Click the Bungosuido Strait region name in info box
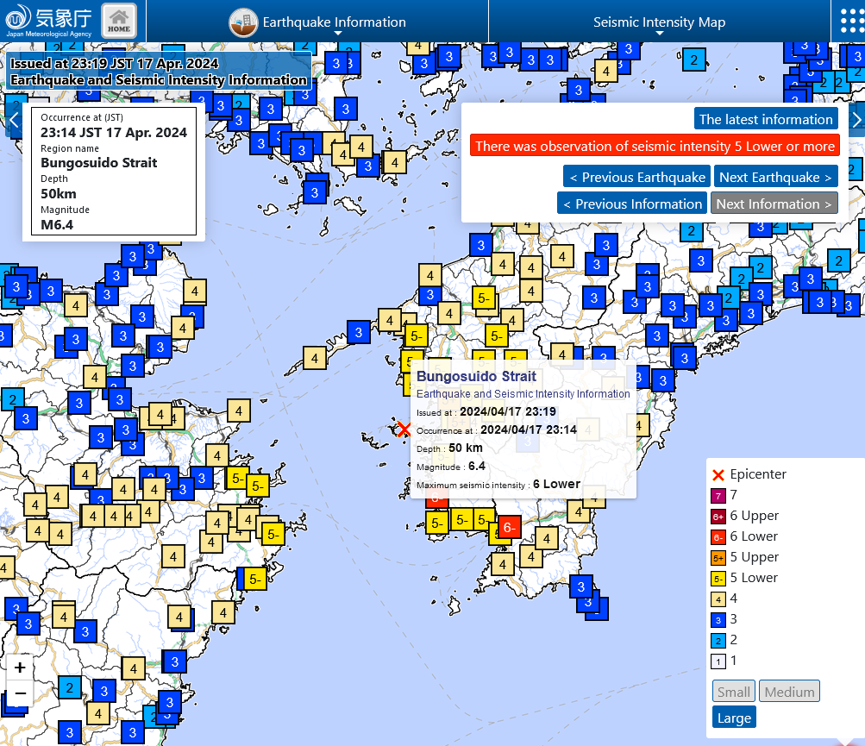865x746 pixels. pyautogui.click(x=99, y=163)
